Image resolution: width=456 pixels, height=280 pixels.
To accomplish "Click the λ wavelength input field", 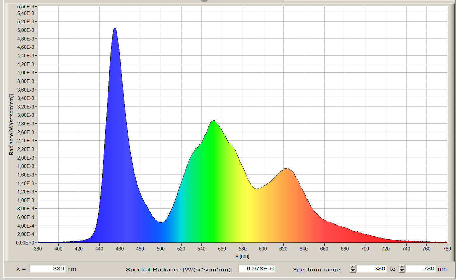I will (x=47, y=269).
